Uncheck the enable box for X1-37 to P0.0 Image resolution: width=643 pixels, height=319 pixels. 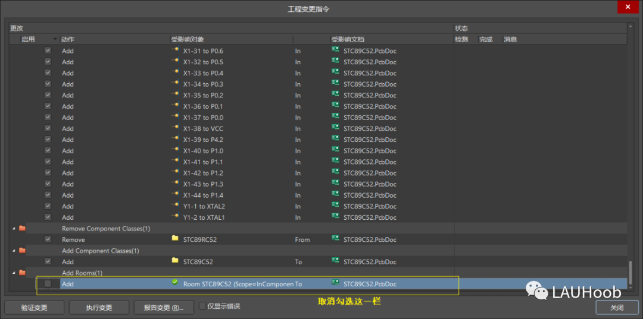(48, 118)
